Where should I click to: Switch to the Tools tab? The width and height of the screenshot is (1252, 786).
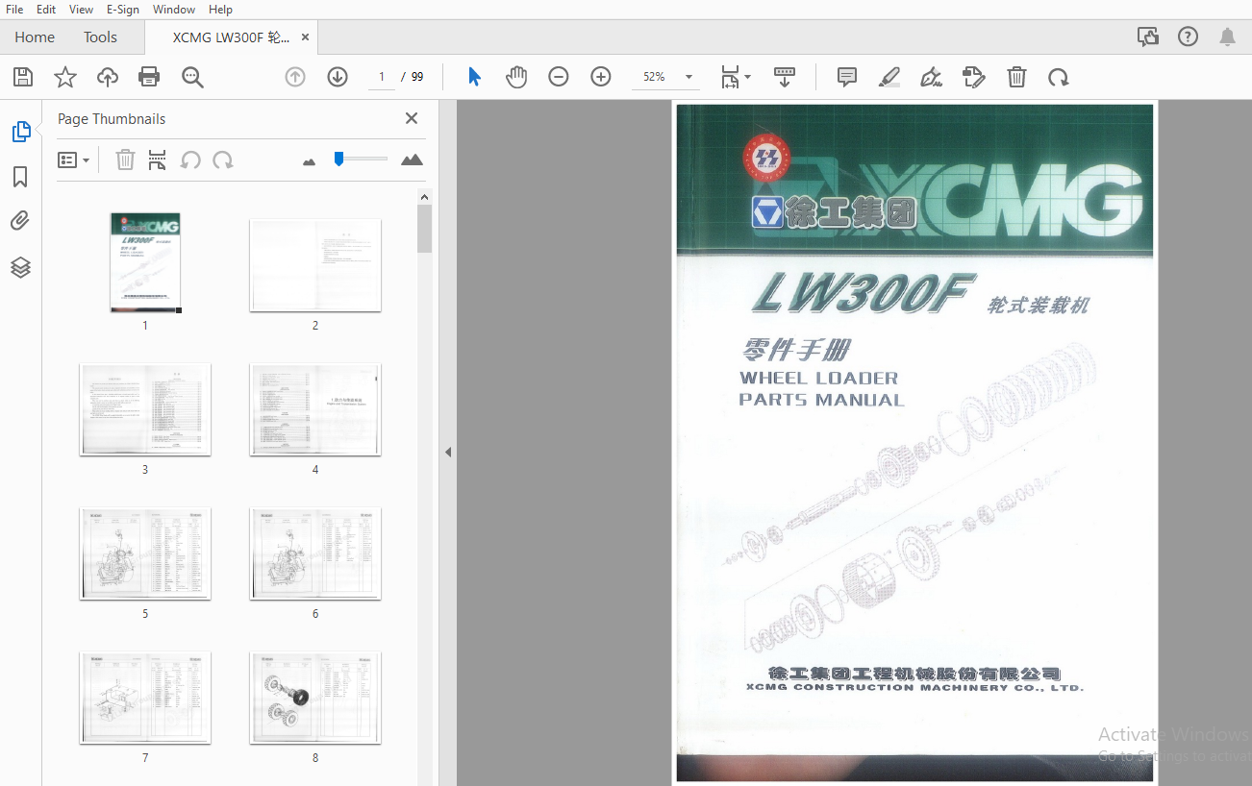(x=100, y=37)
